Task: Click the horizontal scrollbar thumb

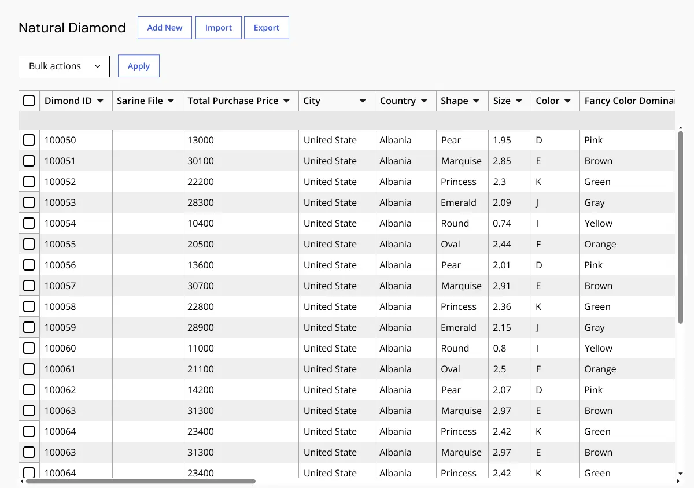Action: tap(141, 481)
